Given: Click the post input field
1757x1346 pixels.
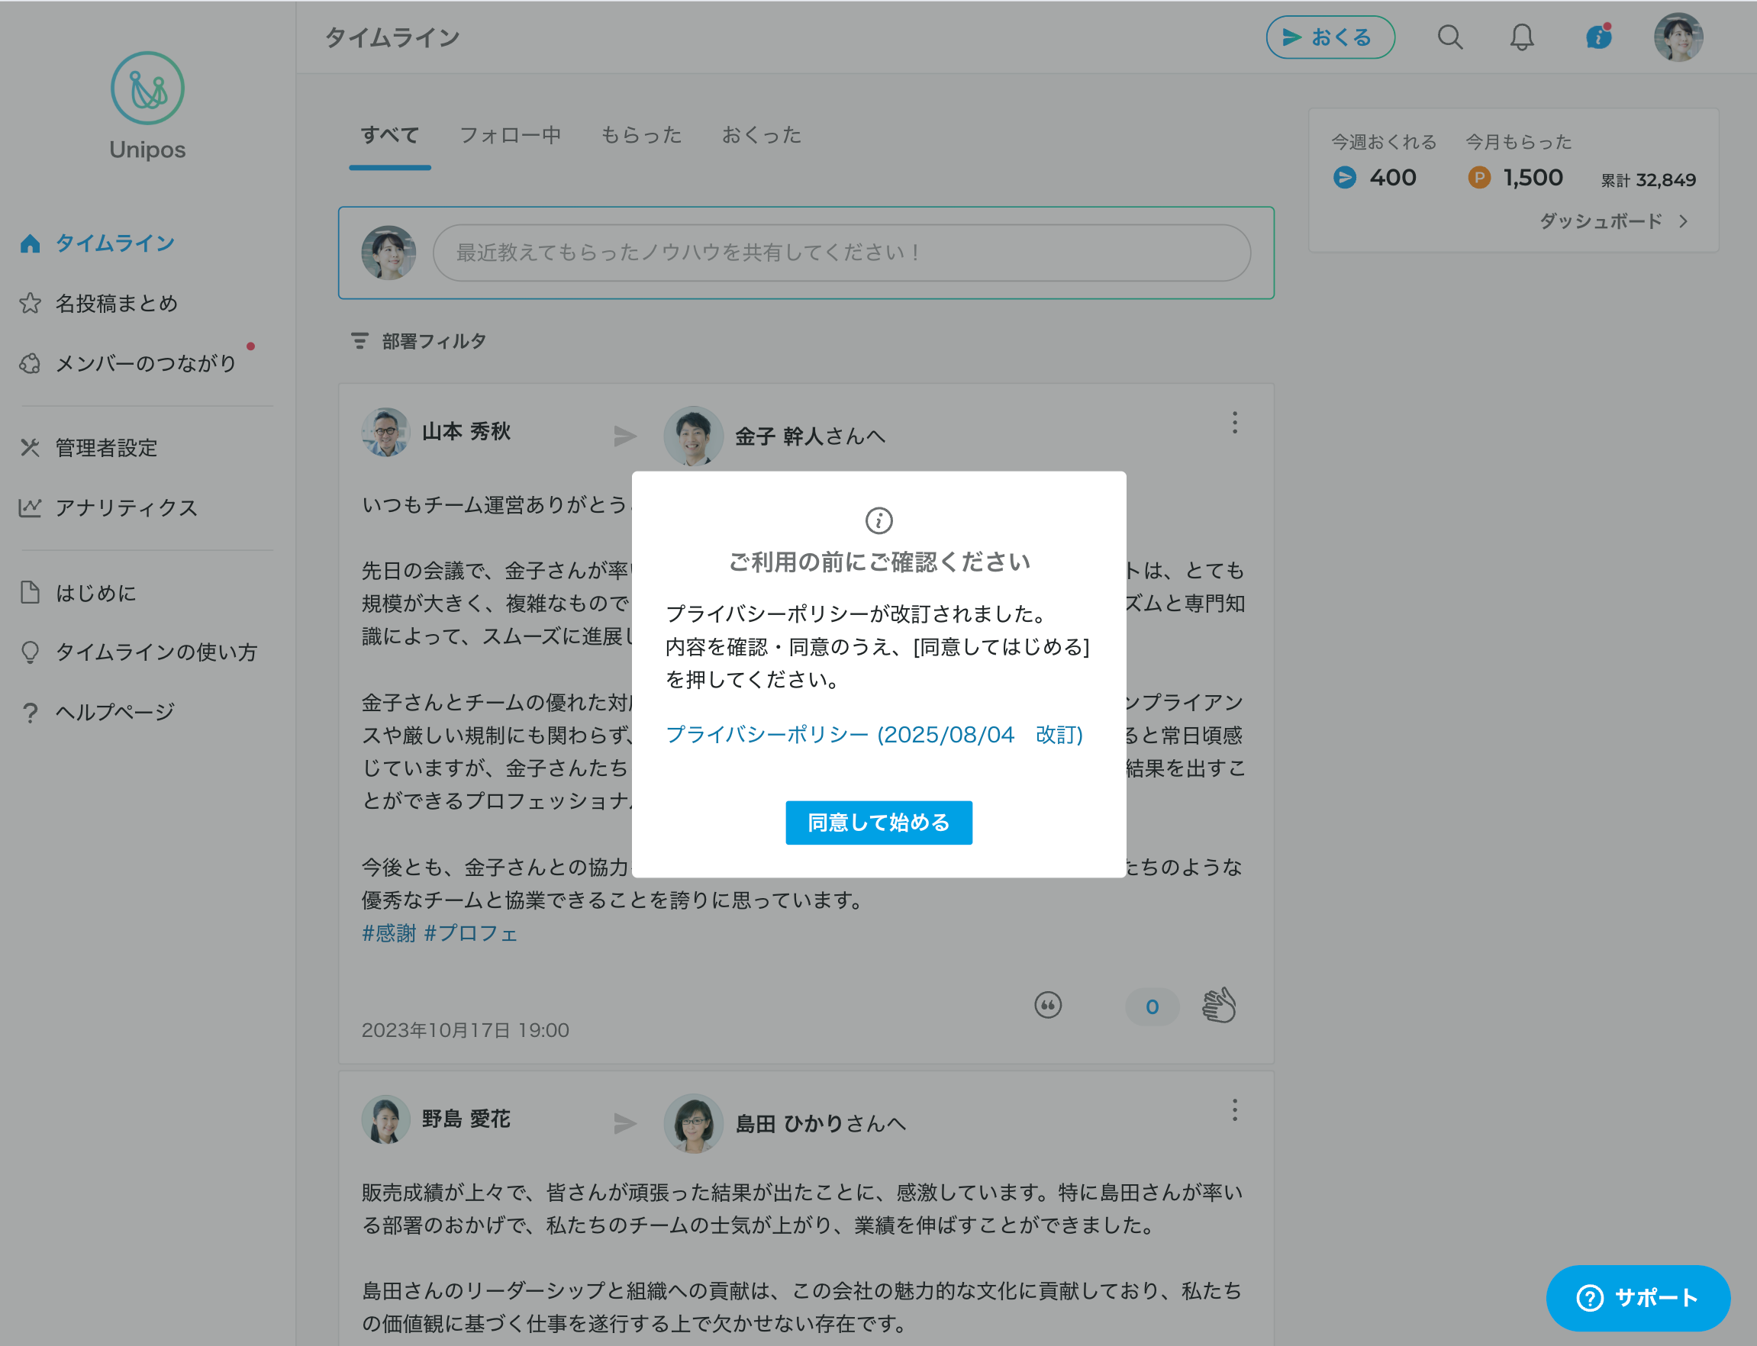Looking at the screenshot, I should point(842,253).
